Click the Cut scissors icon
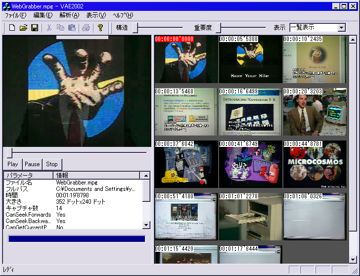Viewport: 360px width, 276px height. coord(49,28)
